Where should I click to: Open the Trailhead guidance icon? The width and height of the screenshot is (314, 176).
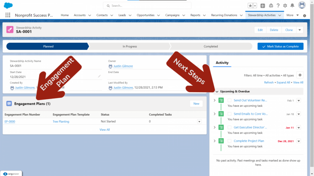coord(271,5)
